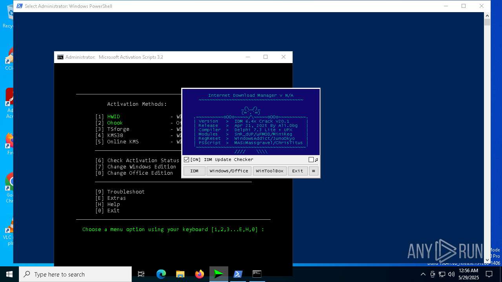Toggle the music note sound checkbox
Viewport: 502px width, 282px height.
311,160
